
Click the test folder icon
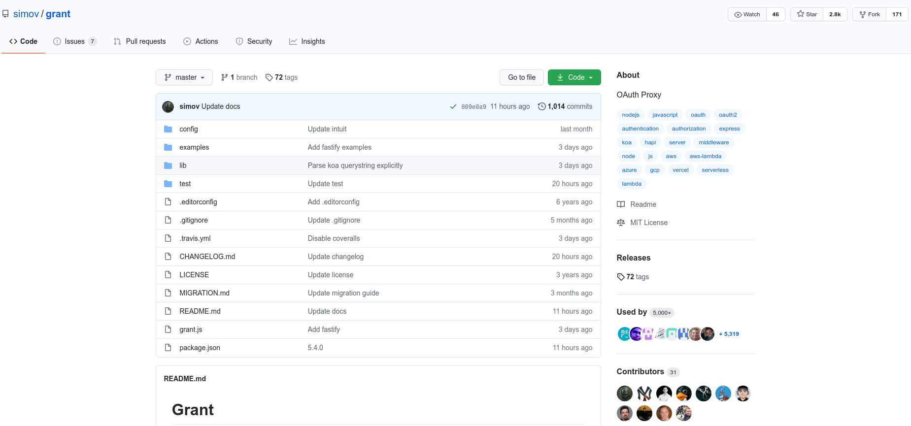pyautogui.click(x=168, y=184)
